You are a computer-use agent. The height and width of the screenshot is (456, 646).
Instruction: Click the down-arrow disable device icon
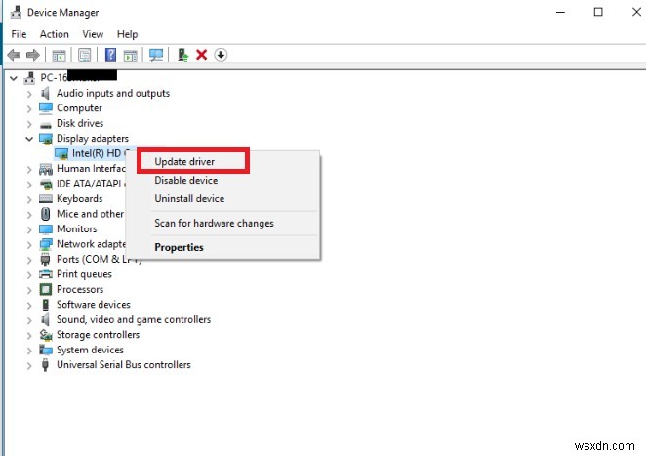(x=221, y=55)
